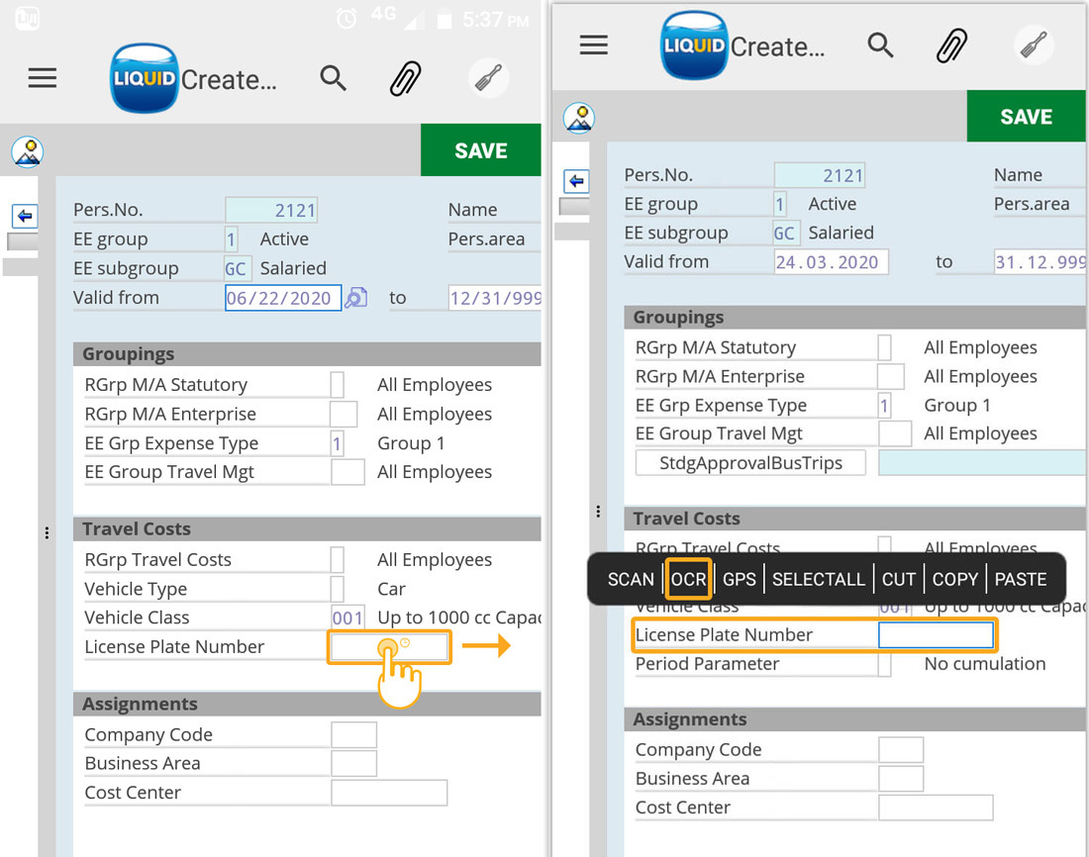Open the value-help icon beside the 06/22/2020 date
This screenshot has width=1089, height=857.
355,298
